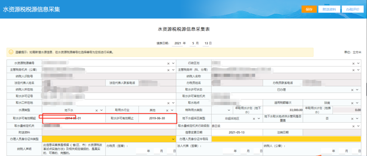The image size is (367, 156).
Task: Click the 取水许可有效期止 date field
Action: [x=157, y=118]
